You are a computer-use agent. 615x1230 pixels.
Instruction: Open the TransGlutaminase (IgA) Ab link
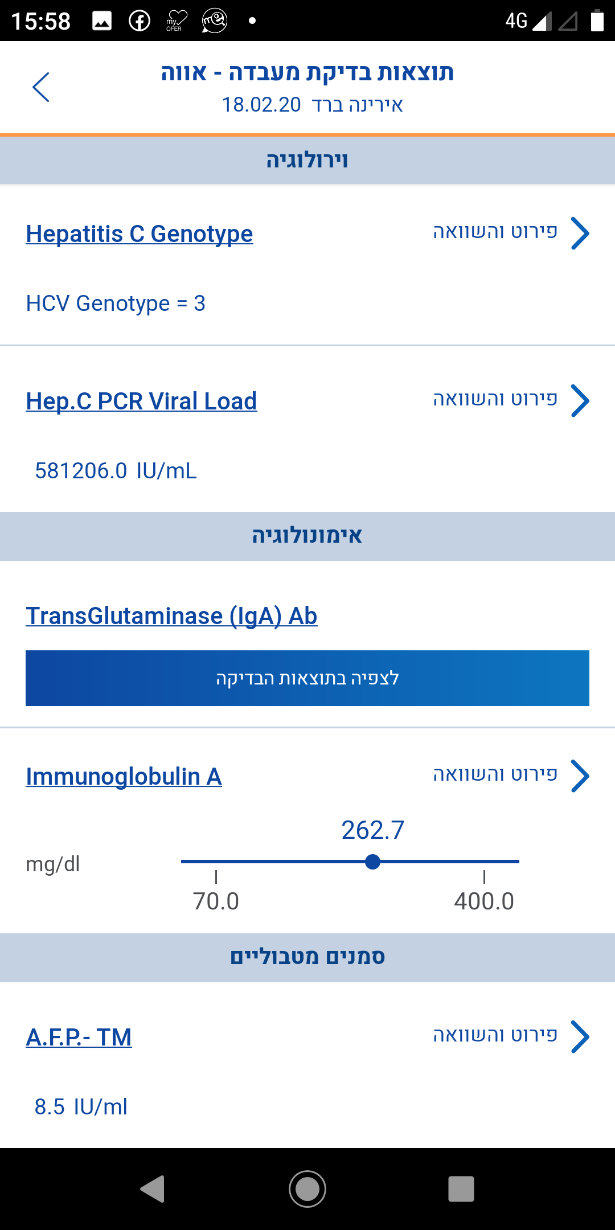[x=171, y=616]
